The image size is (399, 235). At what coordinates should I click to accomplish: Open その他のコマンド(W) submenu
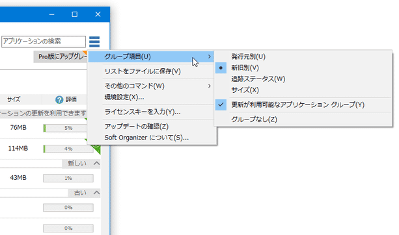click(151, 86)
